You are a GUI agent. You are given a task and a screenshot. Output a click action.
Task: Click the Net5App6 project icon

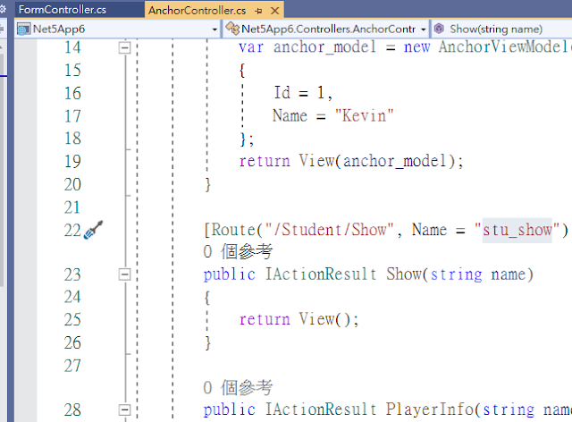(x=24, y=30)
